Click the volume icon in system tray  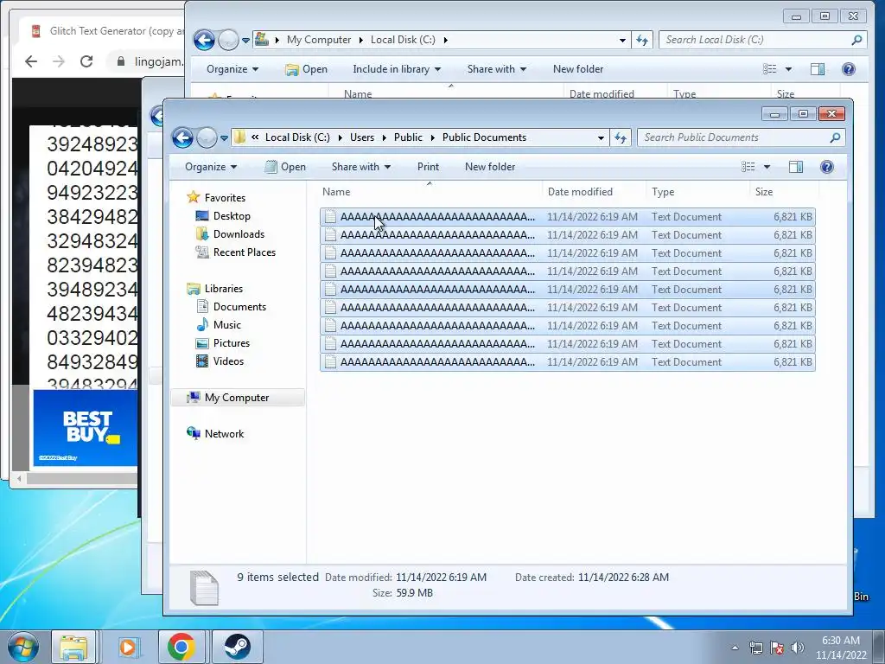click(798, 648)
